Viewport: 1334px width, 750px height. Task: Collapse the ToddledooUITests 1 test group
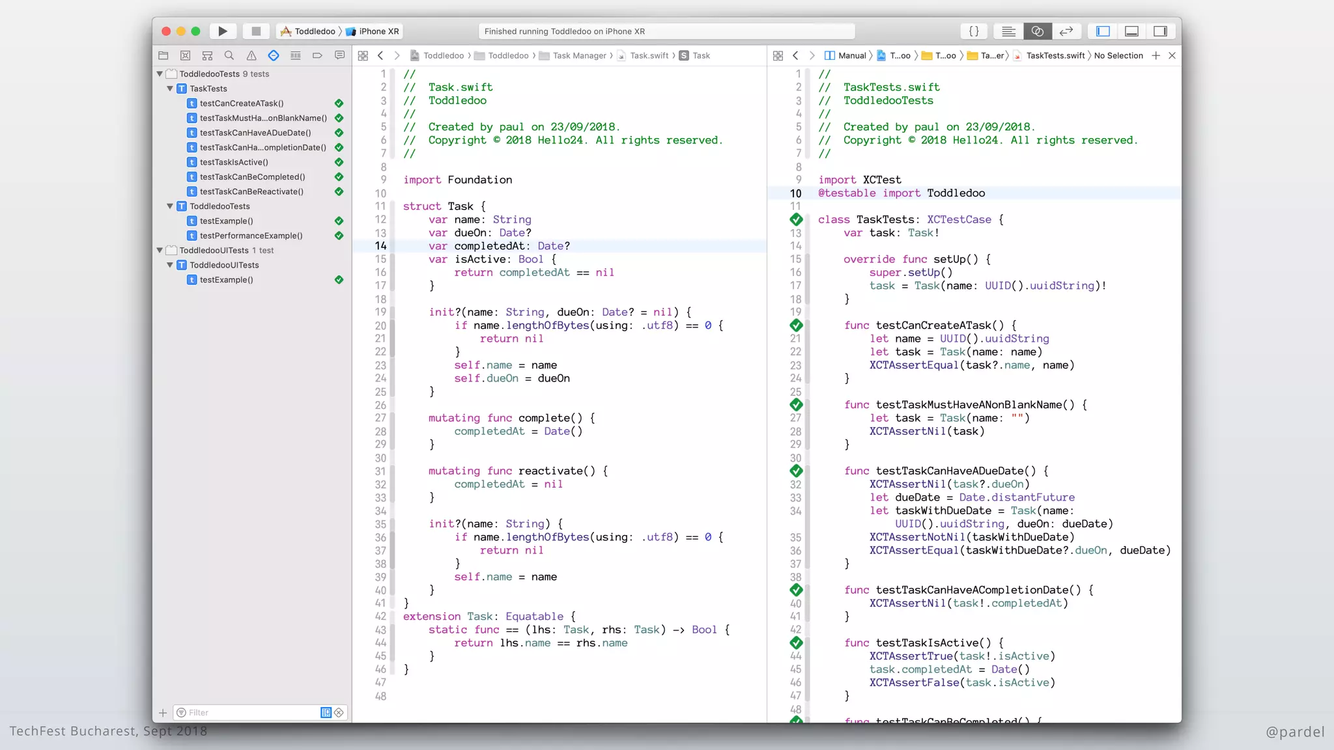pos(160,251)
